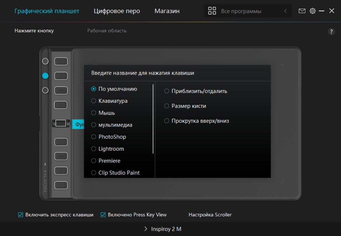Click the category list vertical scrollbar
The height and width of the screenshot is (236, 341).
tap(153, 119)
